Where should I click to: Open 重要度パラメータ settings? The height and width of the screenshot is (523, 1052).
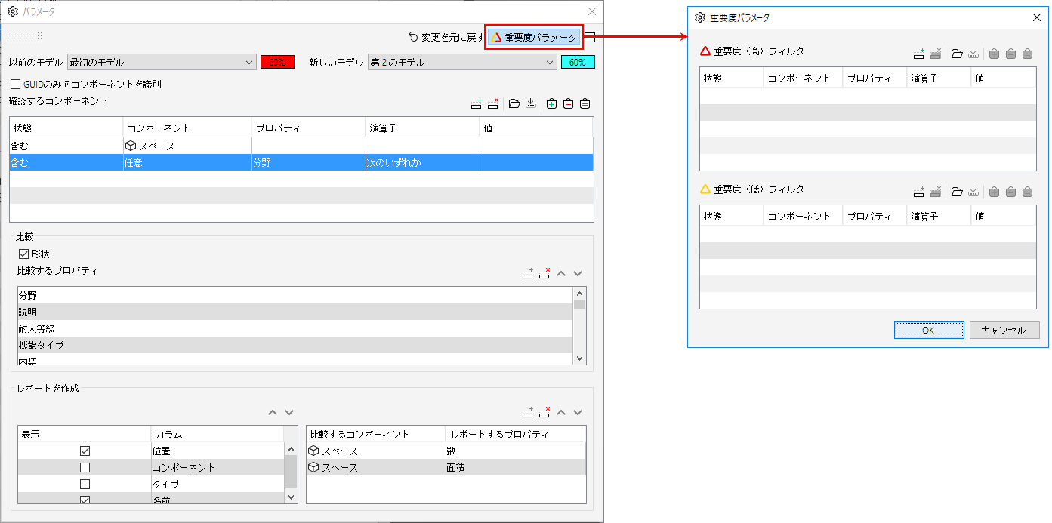(534, 37)
